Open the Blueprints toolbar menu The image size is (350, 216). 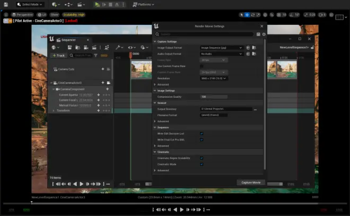[68, 4]
